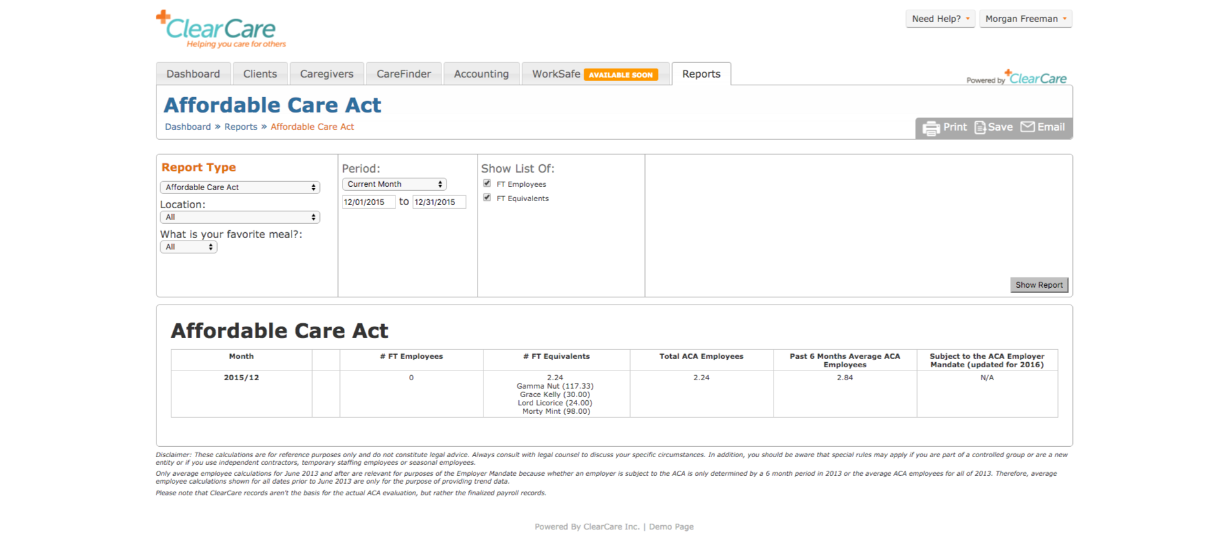This screenshot has height=538, width=1226.
Task: Click the Past 6 Months Average header
Action: tap(845, 360)
